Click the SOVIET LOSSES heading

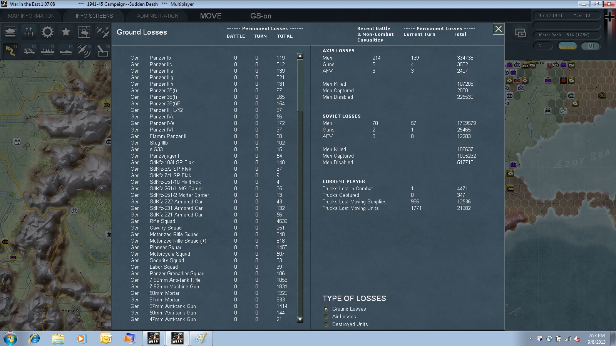pyautogui.click(x=341, y=116)
